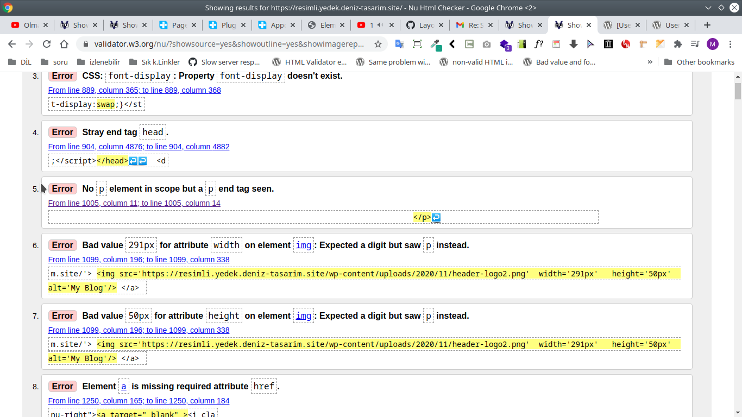Open the M profile avatar menu

coord(713,44)
